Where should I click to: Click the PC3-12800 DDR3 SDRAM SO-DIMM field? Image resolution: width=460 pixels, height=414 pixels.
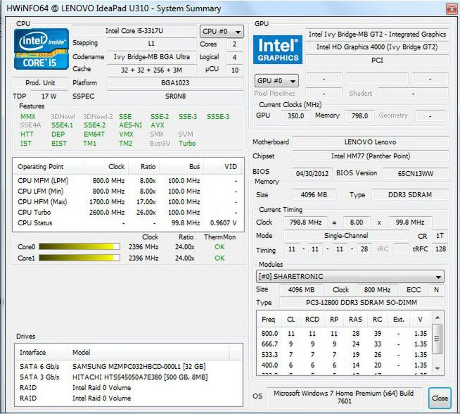362,303
